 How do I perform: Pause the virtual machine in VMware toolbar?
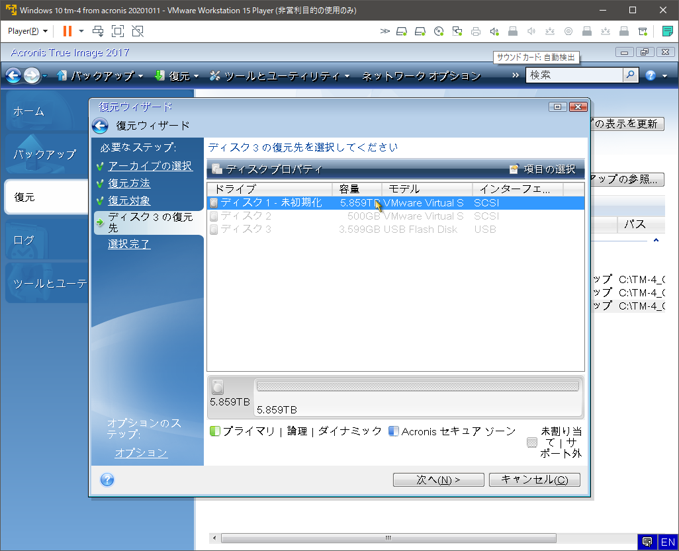67,31
